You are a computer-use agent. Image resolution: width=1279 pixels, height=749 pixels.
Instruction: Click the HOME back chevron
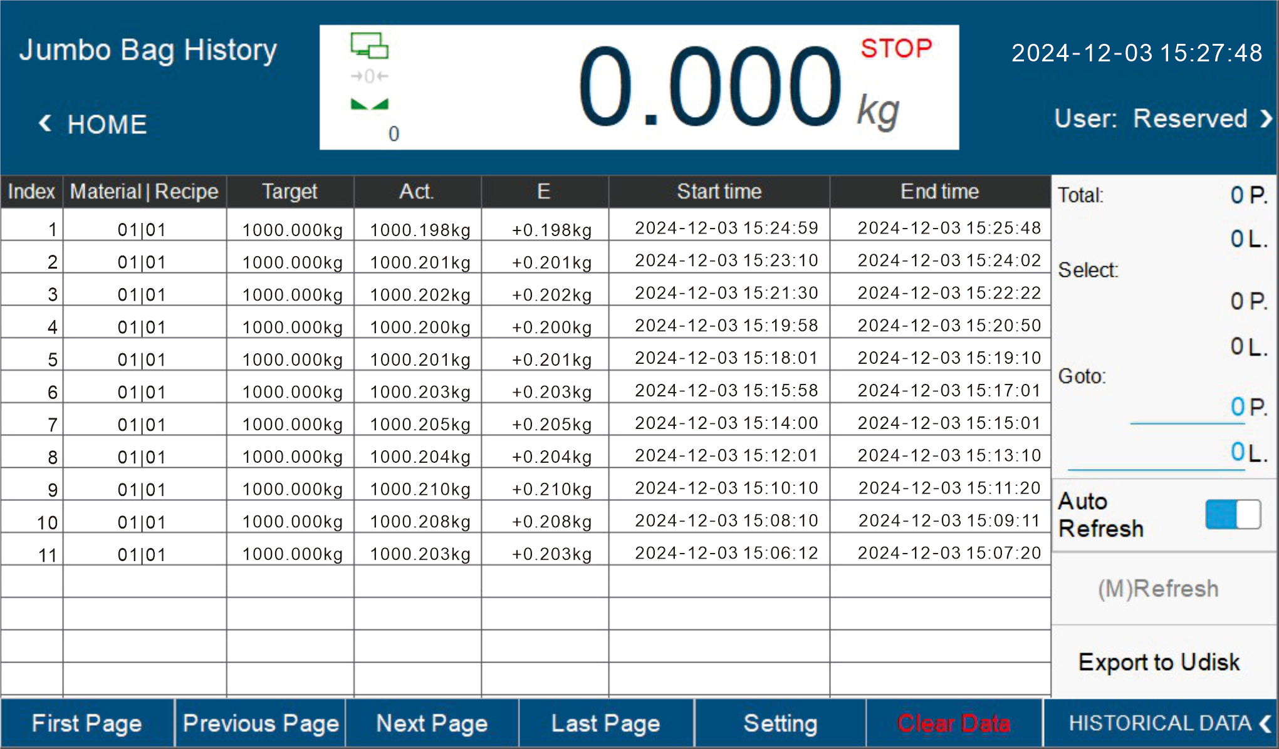pos(45,123)
